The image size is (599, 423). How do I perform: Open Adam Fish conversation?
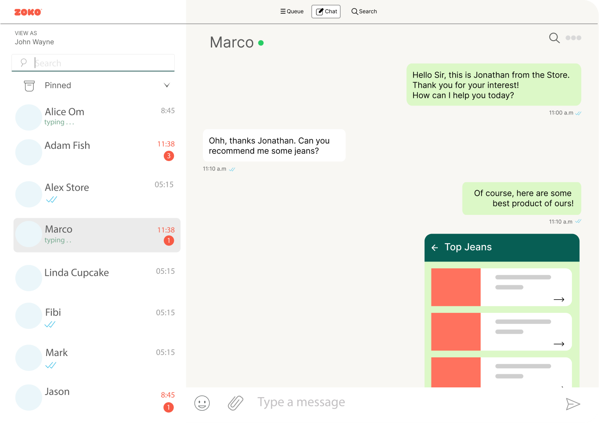pos(97,152)
